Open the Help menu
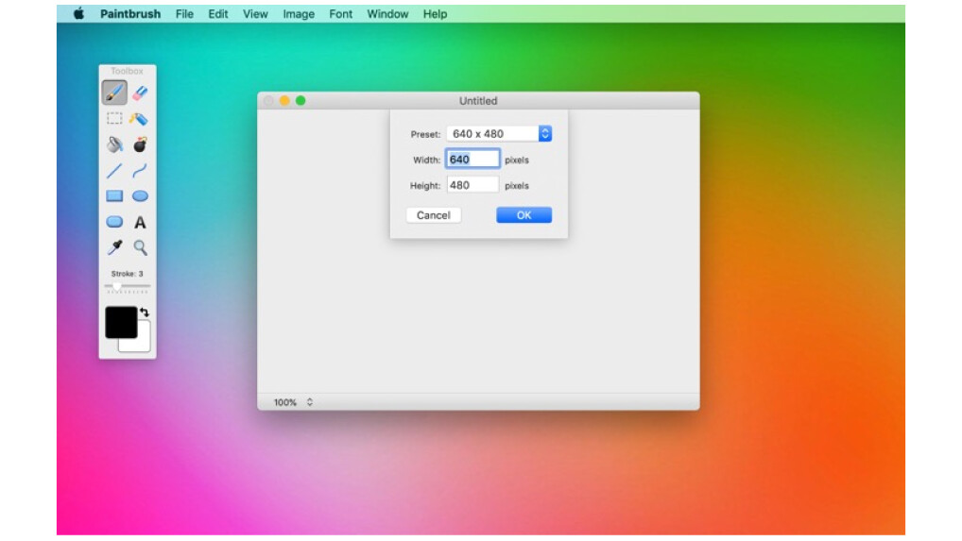962x541 pixels. pyautogui.click(x=435, y=13)
